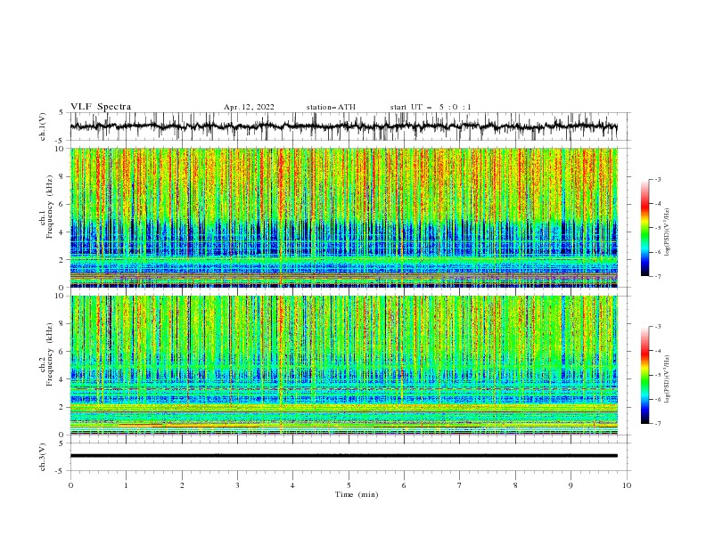Click time axis tick label '0'

click(70, 485)
